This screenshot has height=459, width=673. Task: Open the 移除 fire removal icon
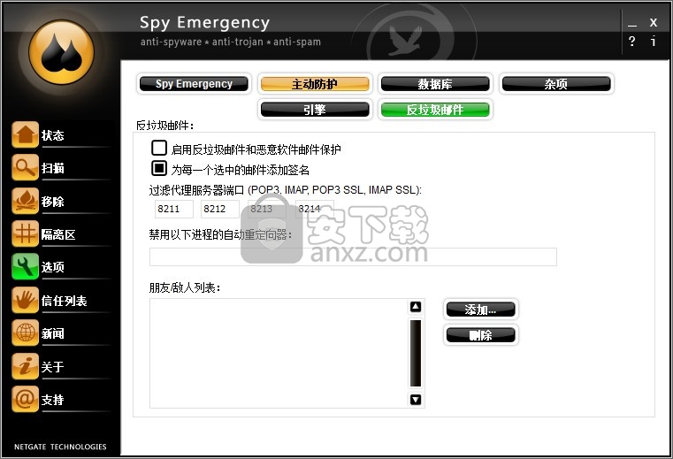click(x=26, y=201)
